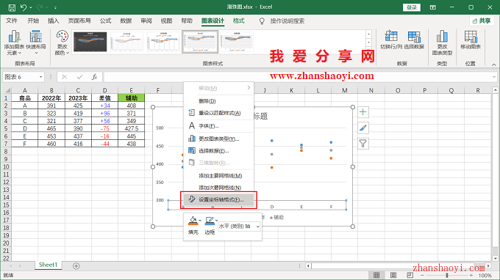Image resolution: width=500 pixels, height=280 pixels.
Task: Adjust the zoom slider handle
Action: (447, 275)
